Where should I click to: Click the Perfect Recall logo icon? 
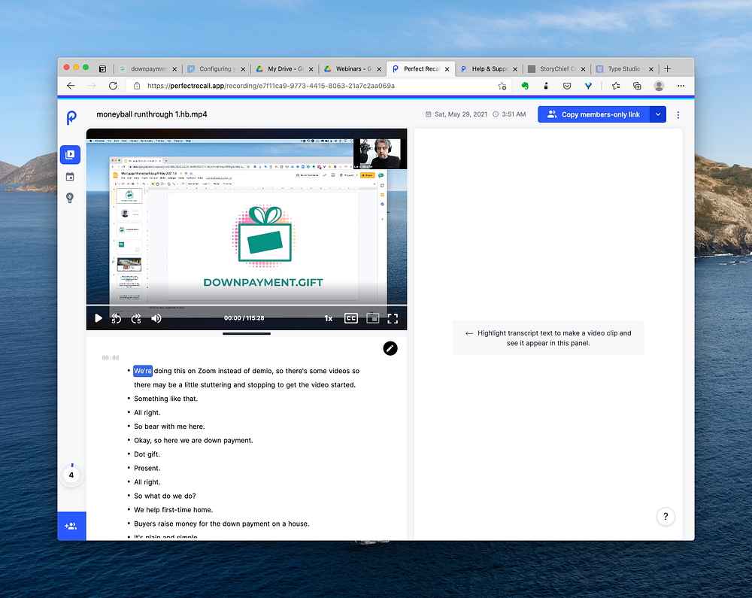pos(71,117)
